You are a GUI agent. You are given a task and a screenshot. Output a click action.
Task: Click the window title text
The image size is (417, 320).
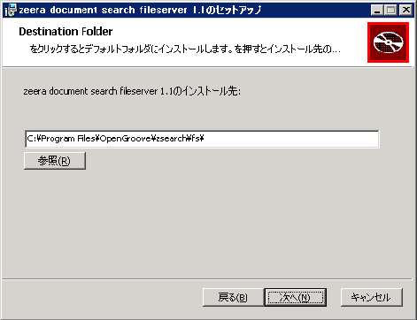pos(141,11)
